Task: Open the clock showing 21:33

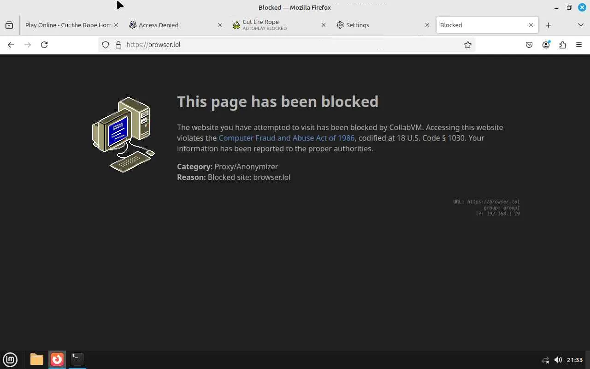Action: (x=575, y=360)
